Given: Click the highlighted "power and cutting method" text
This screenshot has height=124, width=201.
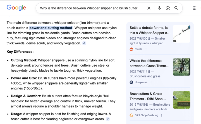Looking at the screenshot, I should (51, 28).
